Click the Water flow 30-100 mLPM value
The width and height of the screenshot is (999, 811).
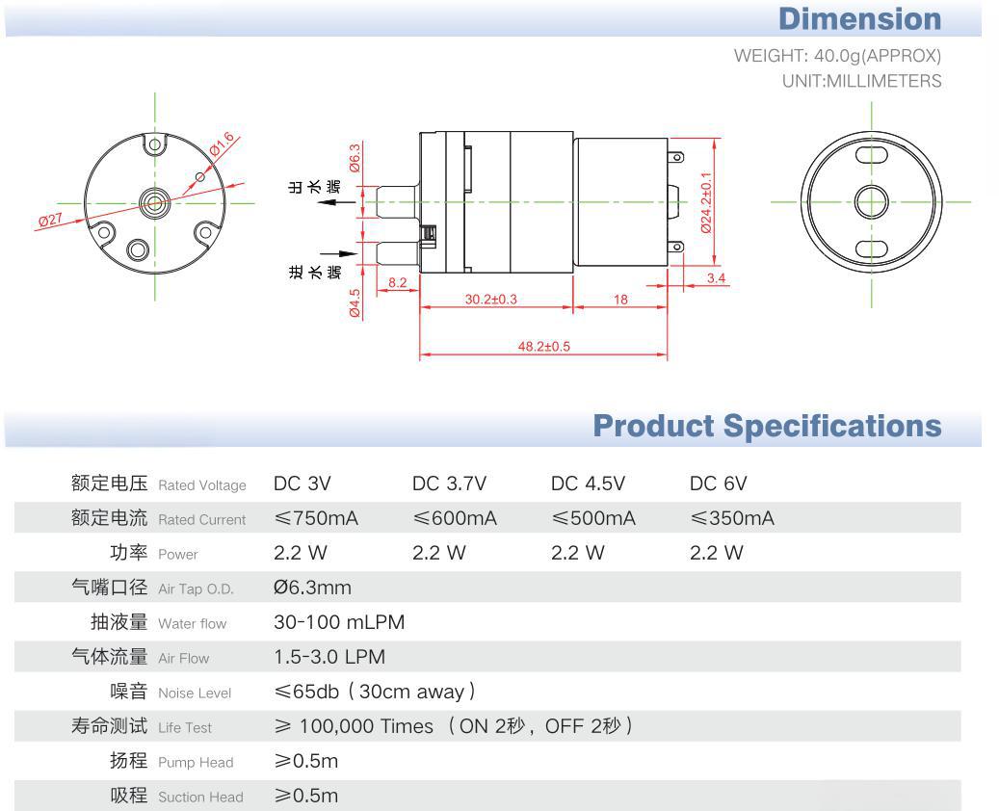coord(339,622)
